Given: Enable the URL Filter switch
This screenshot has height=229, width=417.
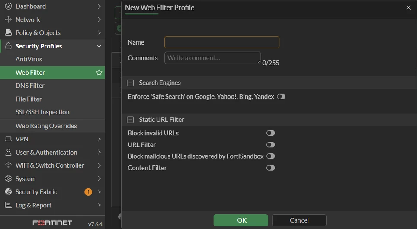Looking at the screenshot, I should point(271,145).
